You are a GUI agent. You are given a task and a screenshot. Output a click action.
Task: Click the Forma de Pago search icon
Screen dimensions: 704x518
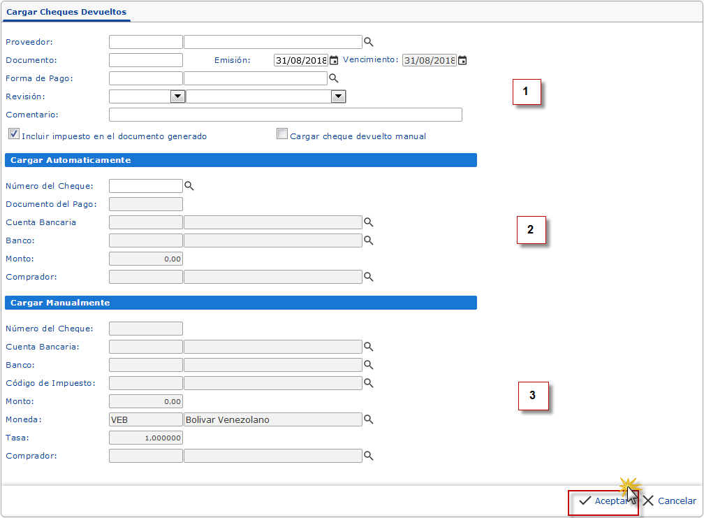(x=334, y=78)
